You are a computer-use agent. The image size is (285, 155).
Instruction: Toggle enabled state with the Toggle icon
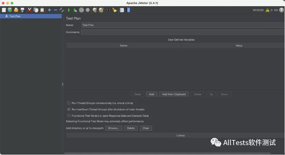[x=62, y=10]
